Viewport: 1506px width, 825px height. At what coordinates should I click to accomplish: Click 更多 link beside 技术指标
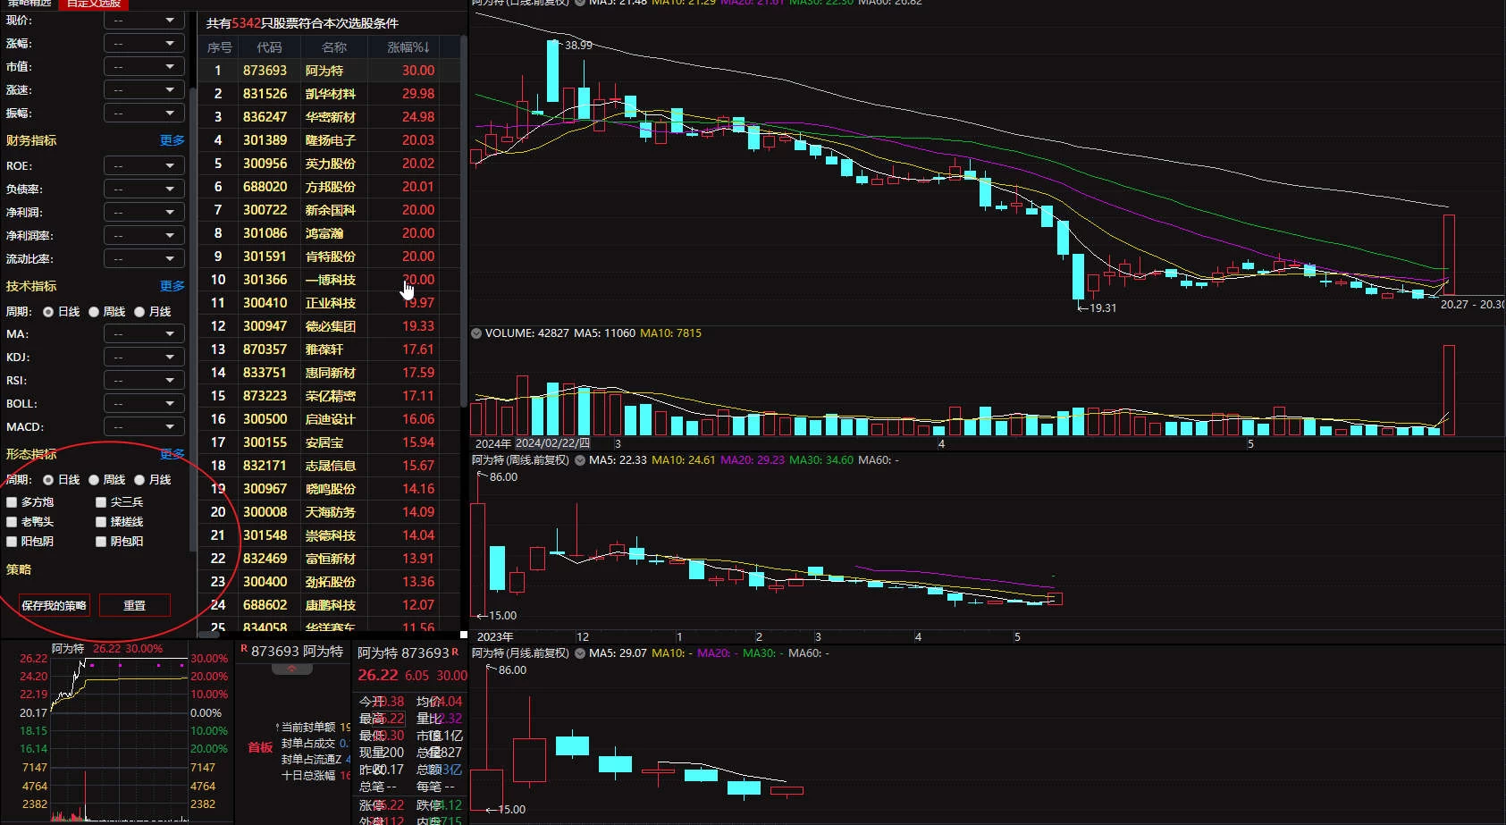click(172, 286)
